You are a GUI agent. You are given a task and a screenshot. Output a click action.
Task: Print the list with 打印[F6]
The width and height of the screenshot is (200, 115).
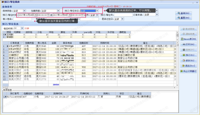coord(188,44)
